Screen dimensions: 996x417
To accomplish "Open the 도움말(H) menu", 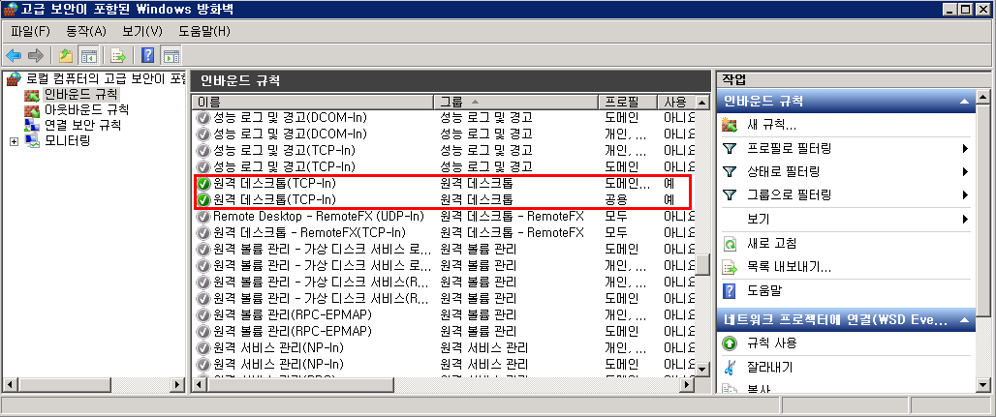I will [x=203, y=31].
